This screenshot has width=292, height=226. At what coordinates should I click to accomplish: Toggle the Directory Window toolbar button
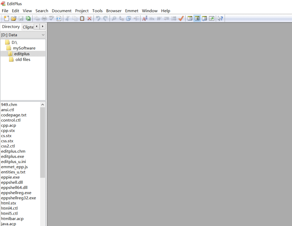coord(197,18)
